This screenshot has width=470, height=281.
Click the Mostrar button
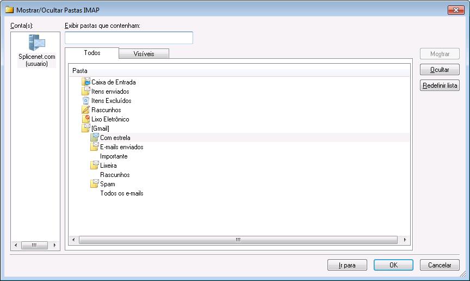pyautogui.click(x=440, y=54)
